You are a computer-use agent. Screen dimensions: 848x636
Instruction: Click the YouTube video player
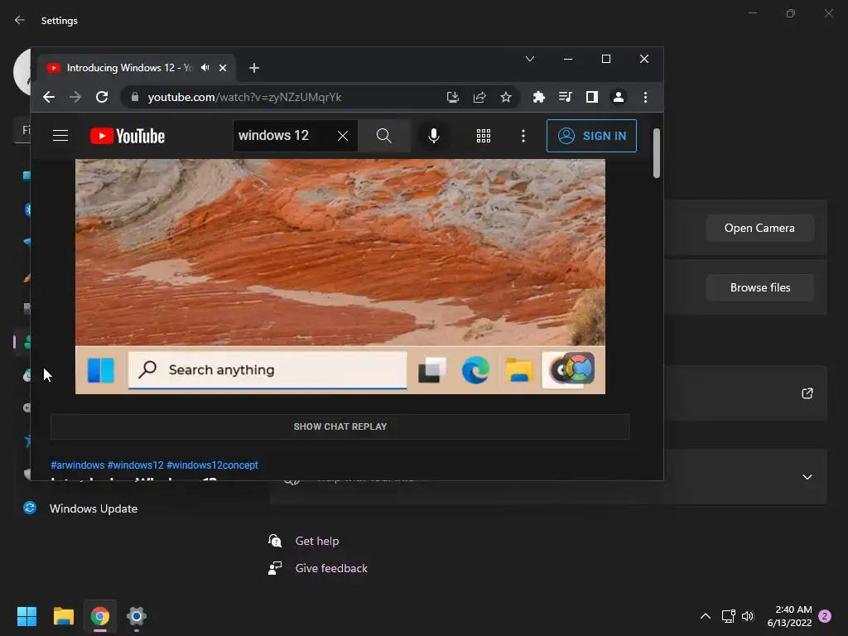pyautogui.click(x=340, y=277)
